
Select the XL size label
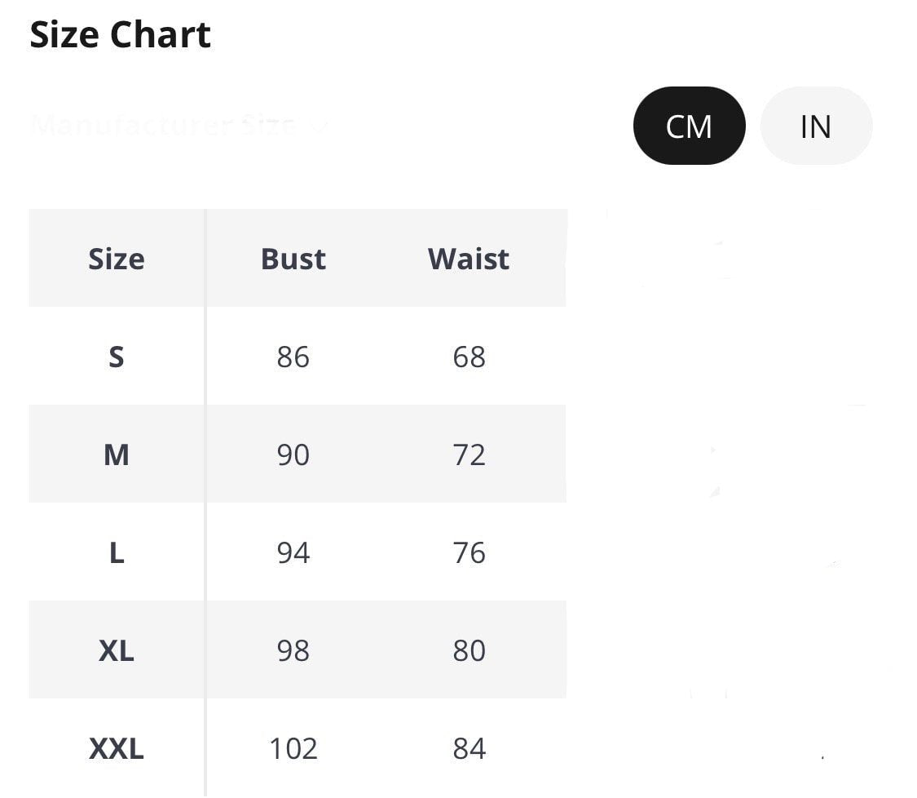[117, 651]
